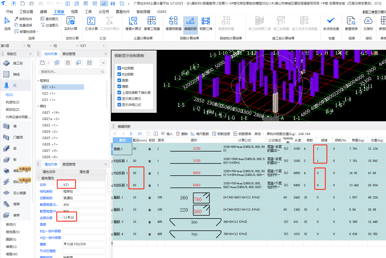Click 缩尺配筋 button
Screen dimensions: 386x258
[x=200, y=134]
